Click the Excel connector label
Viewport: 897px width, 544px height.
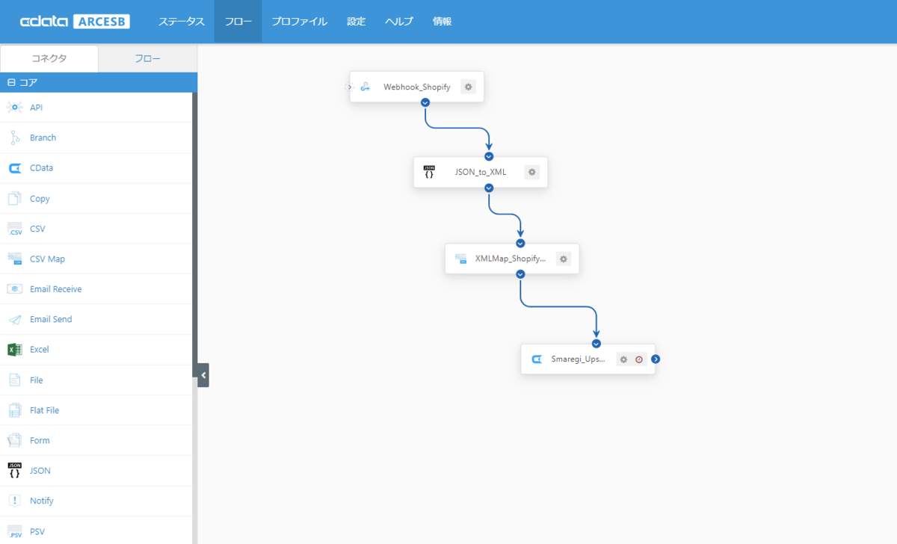point(40,350)
